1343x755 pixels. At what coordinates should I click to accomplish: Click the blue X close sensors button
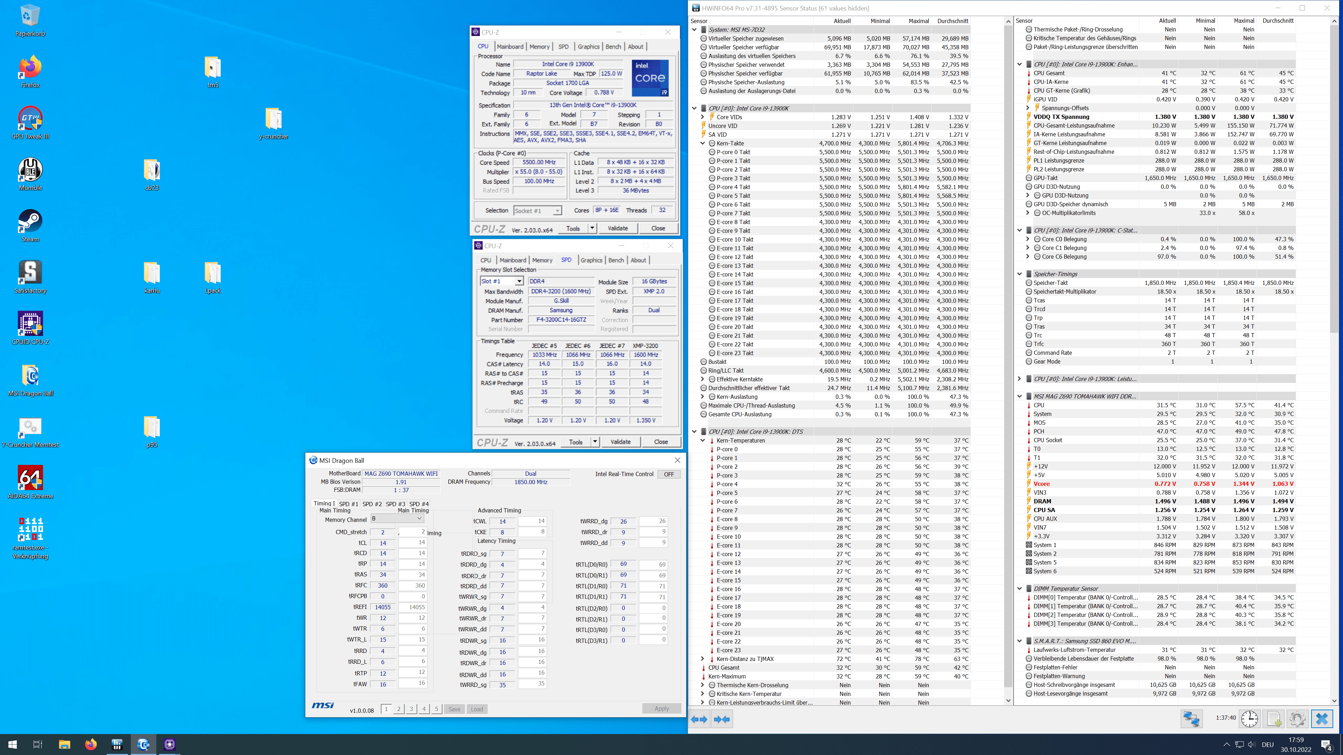coord(1322,719)
